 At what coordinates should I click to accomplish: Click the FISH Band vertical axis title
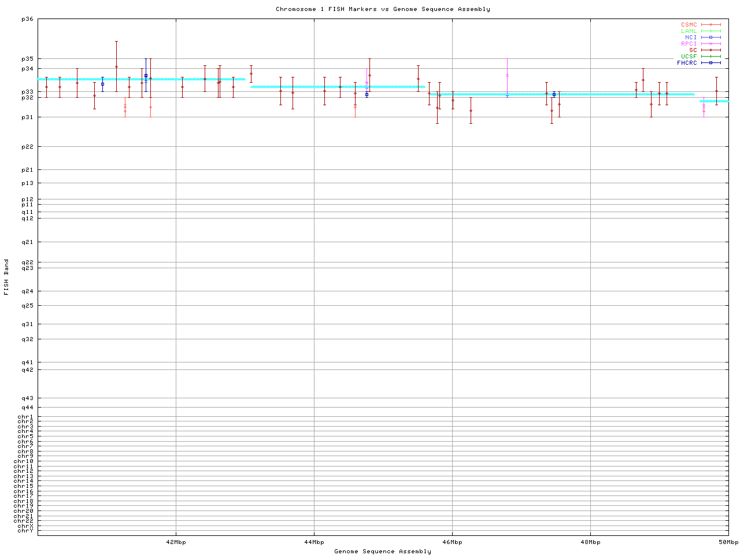click(6, 277)
